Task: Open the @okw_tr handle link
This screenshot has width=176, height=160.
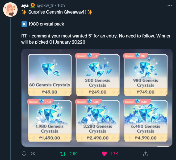Action: click(45, 5)
